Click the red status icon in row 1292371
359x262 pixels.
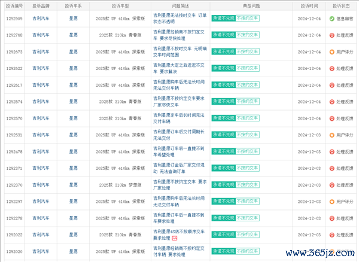[x=331, y=169]
